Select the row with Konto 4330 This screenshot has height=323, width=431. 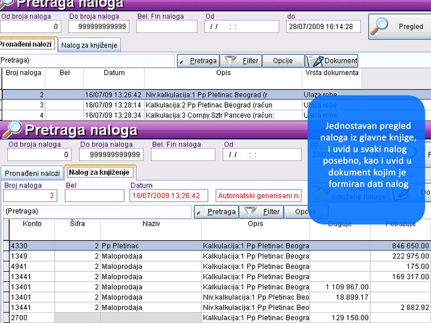click(x=162, y=246)
